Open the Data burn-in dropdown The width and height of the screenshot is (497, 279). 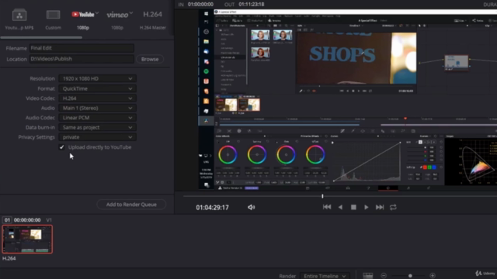(x=97, y=127)
